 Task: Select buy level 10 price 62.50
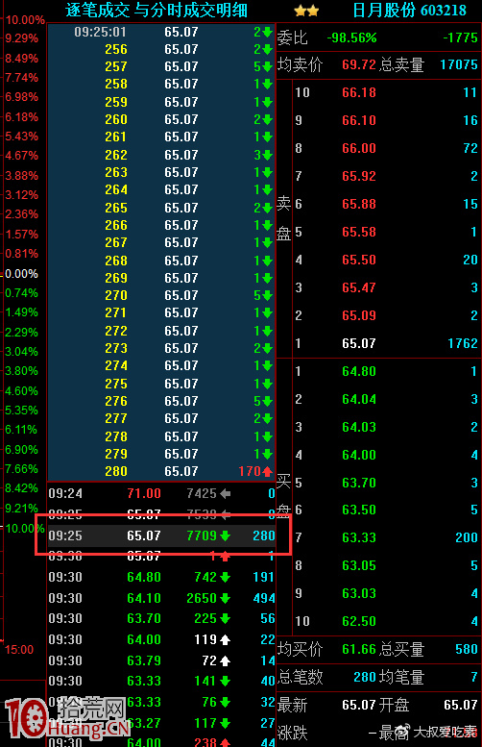(x=359, y=621)
